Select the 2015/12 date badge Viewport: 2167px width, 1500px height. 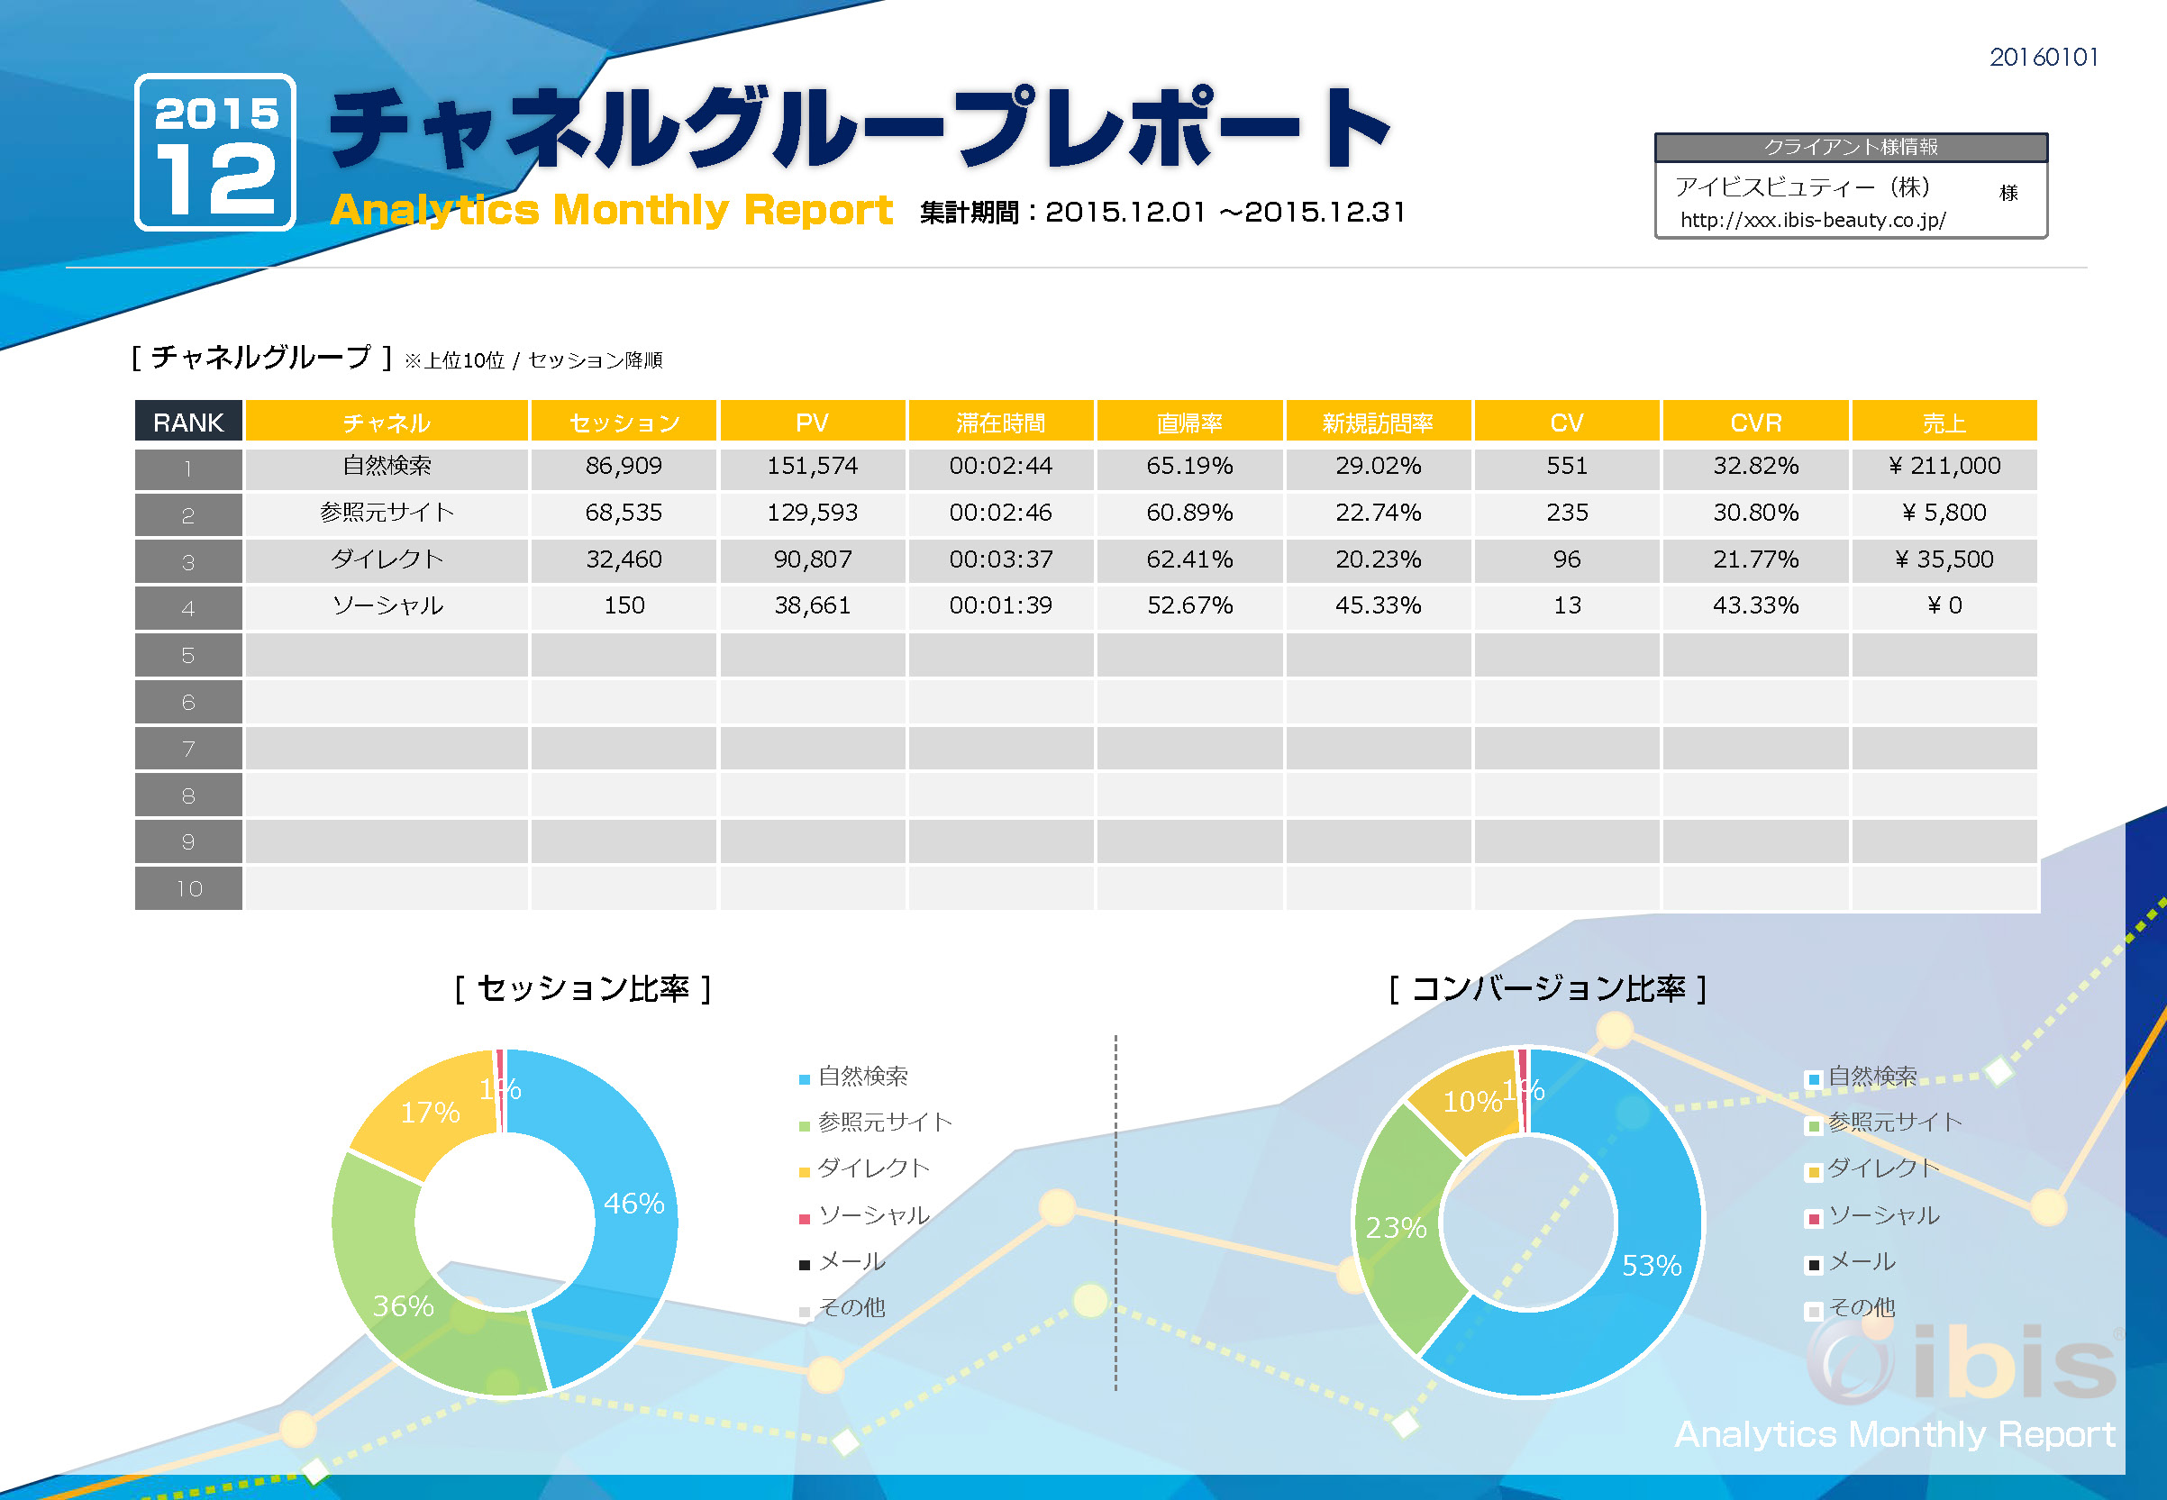click(x=219, y=155)
